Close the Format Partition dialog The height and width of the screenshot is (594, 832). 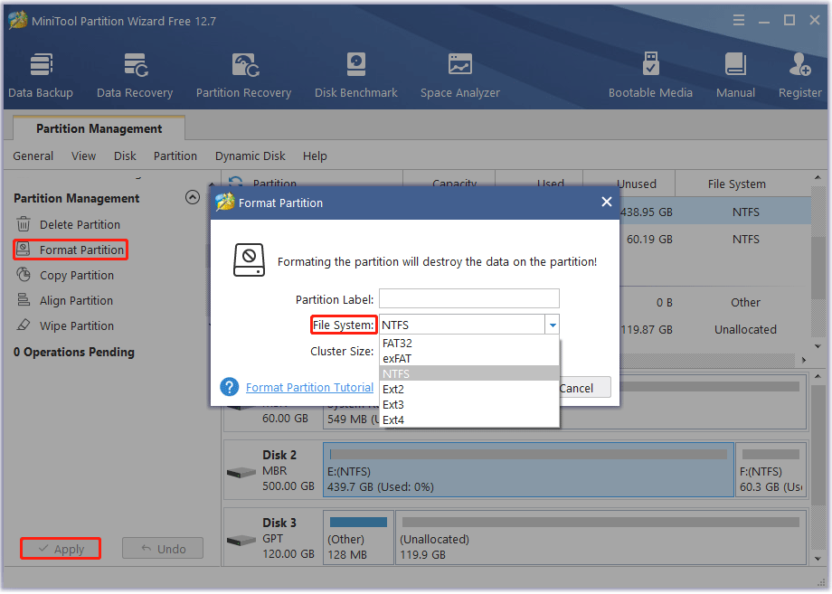[607, 202]
